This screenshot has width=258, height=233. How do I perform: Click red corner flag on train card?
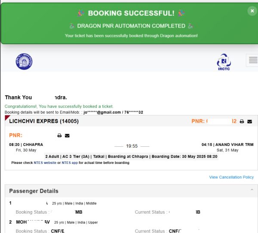pyautogui.click(x=7, y=118)
